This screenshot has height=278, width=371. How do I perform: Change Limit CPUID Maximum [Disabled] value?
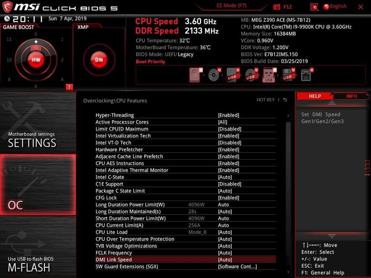click(229, 129)
